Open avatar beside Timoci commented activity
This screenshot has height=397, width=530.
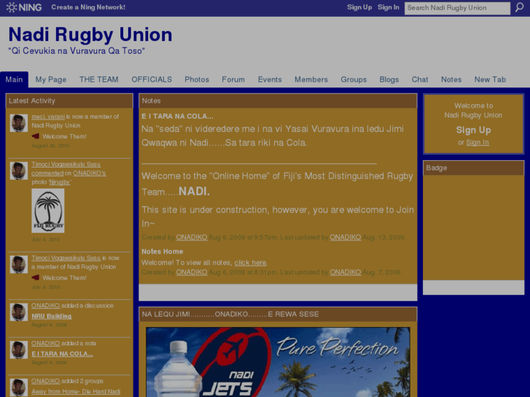coord(19,170)
